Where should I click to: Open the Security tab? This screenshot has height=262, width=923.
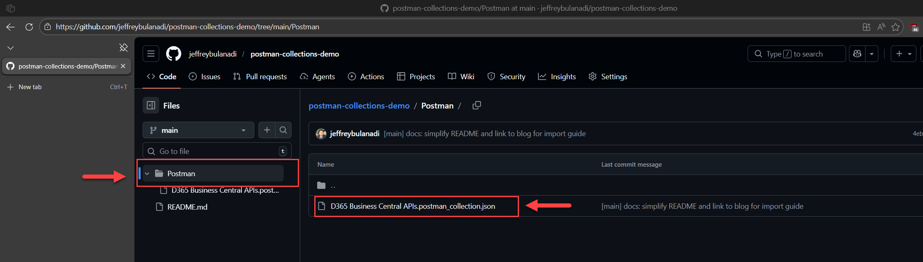(507, 77)
